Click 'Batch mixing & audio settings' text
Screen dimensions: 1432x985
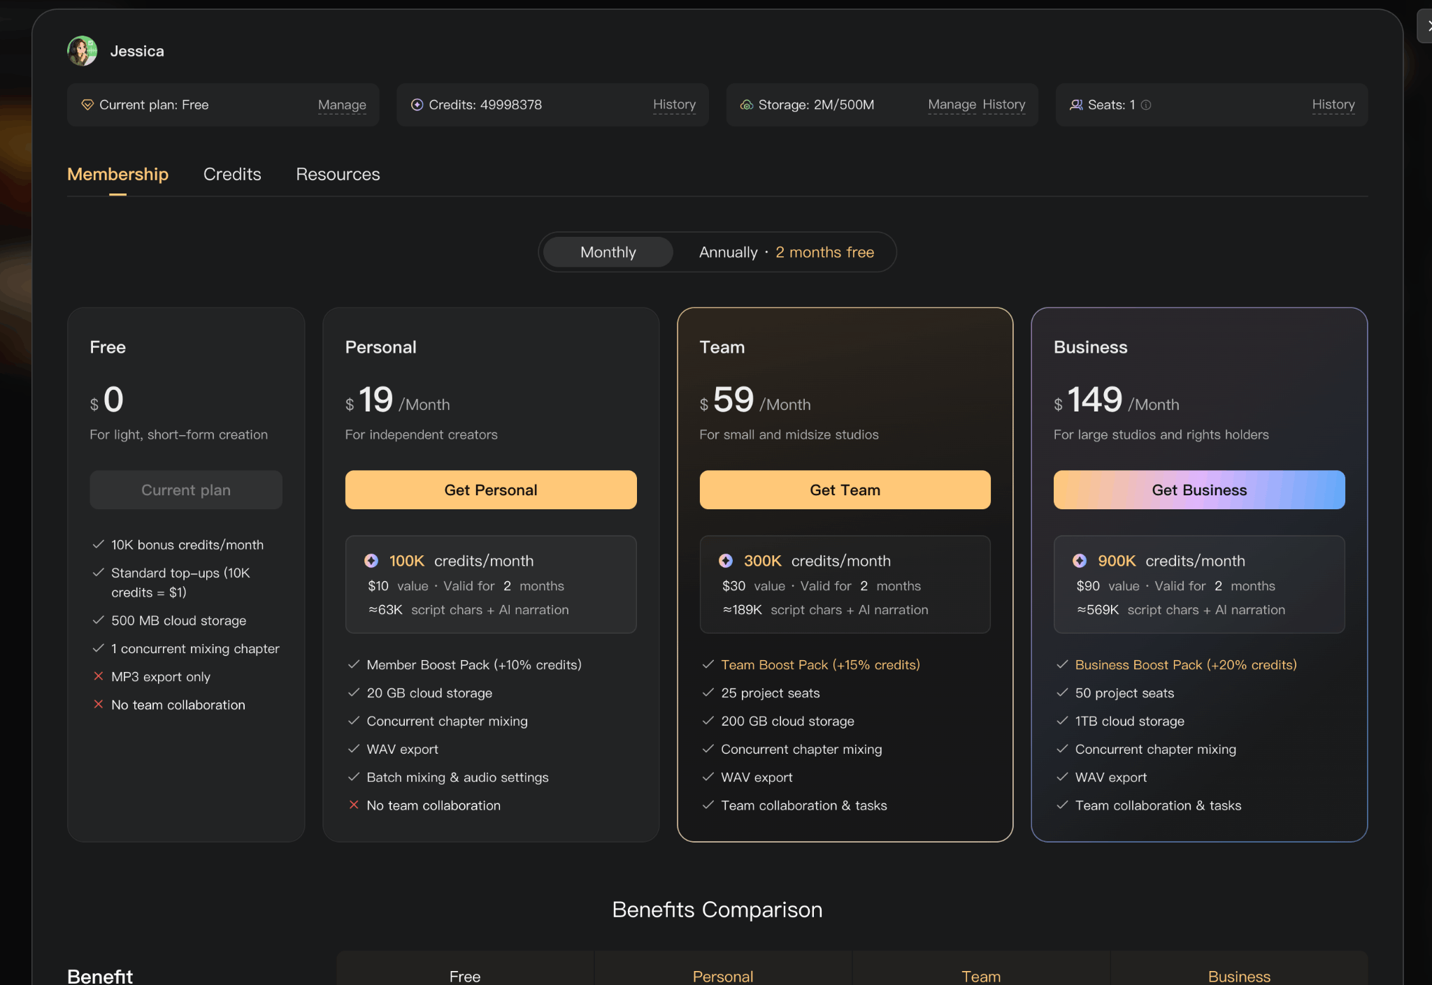pyautogui.click(x=457, y=777)
